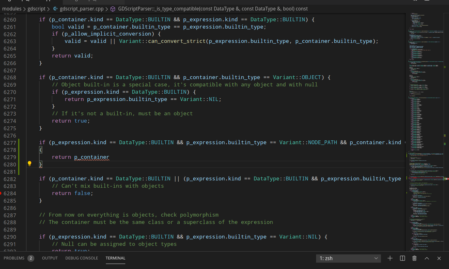
Task: Click line number 6260 in the gutter
Action: (10, 20)
